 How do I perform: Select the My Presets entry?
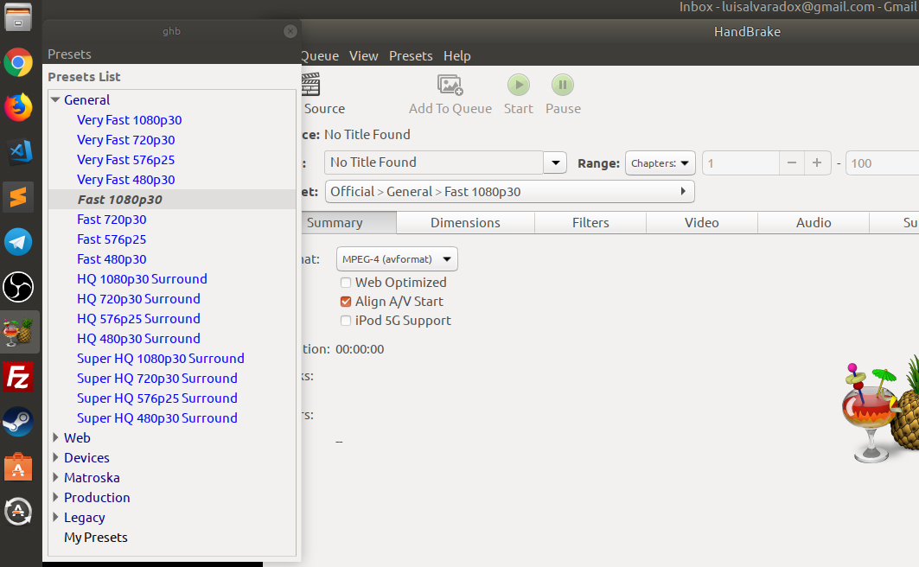click(x=96, y=537)
